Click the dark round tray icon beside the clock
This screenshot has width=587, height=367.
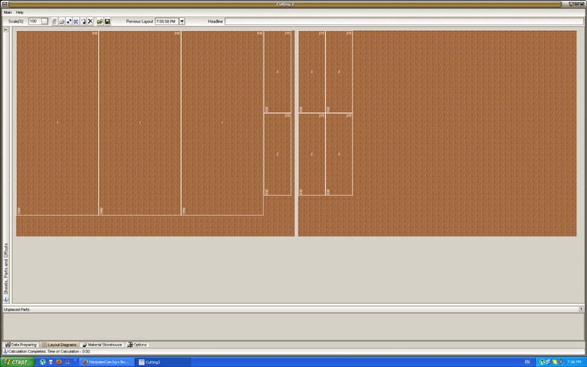click(x=561, y=362)
